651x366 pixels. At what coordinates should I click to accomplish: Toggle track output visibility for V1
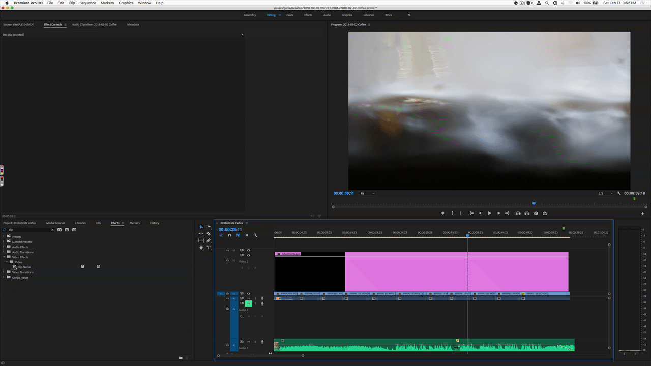pyautogui.click(x=248, y=293)
